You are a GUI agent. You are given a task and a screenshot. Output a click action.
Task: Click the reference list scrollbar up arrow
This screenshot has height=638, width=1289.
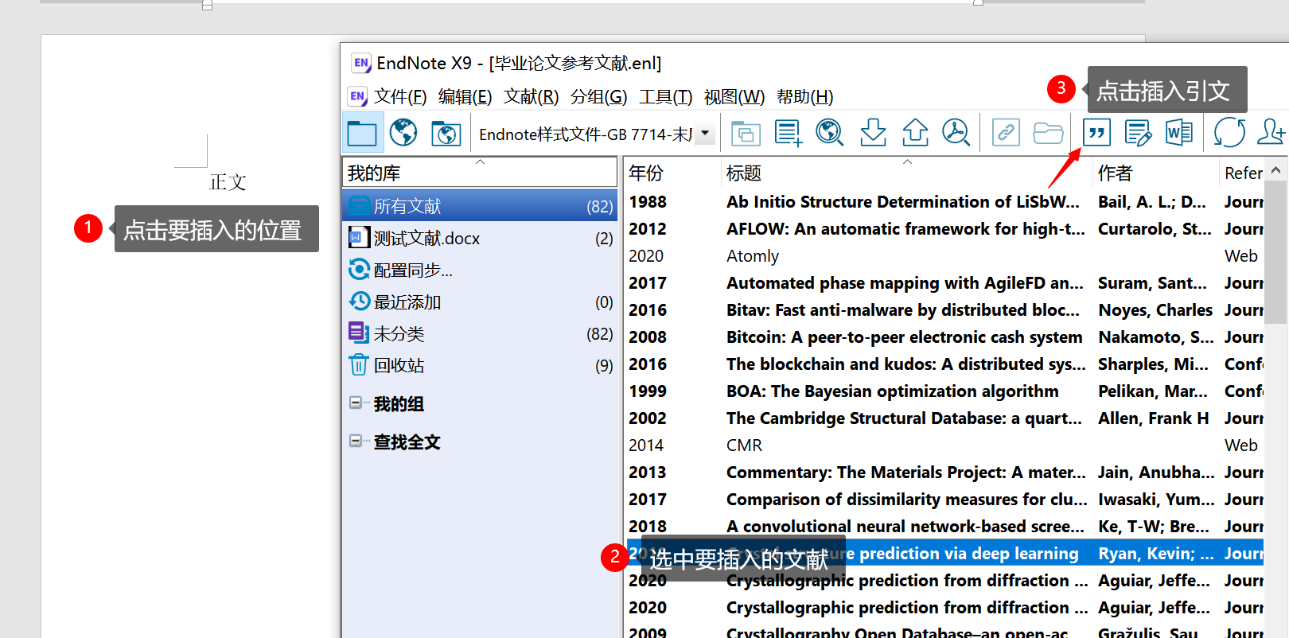1276,170
